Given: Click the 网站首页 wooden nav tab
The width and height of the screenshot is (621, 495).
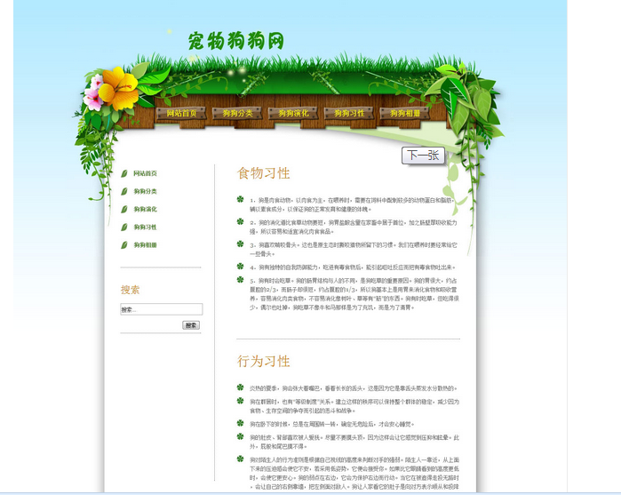Looking at the screenshot, I should point(182,113).
